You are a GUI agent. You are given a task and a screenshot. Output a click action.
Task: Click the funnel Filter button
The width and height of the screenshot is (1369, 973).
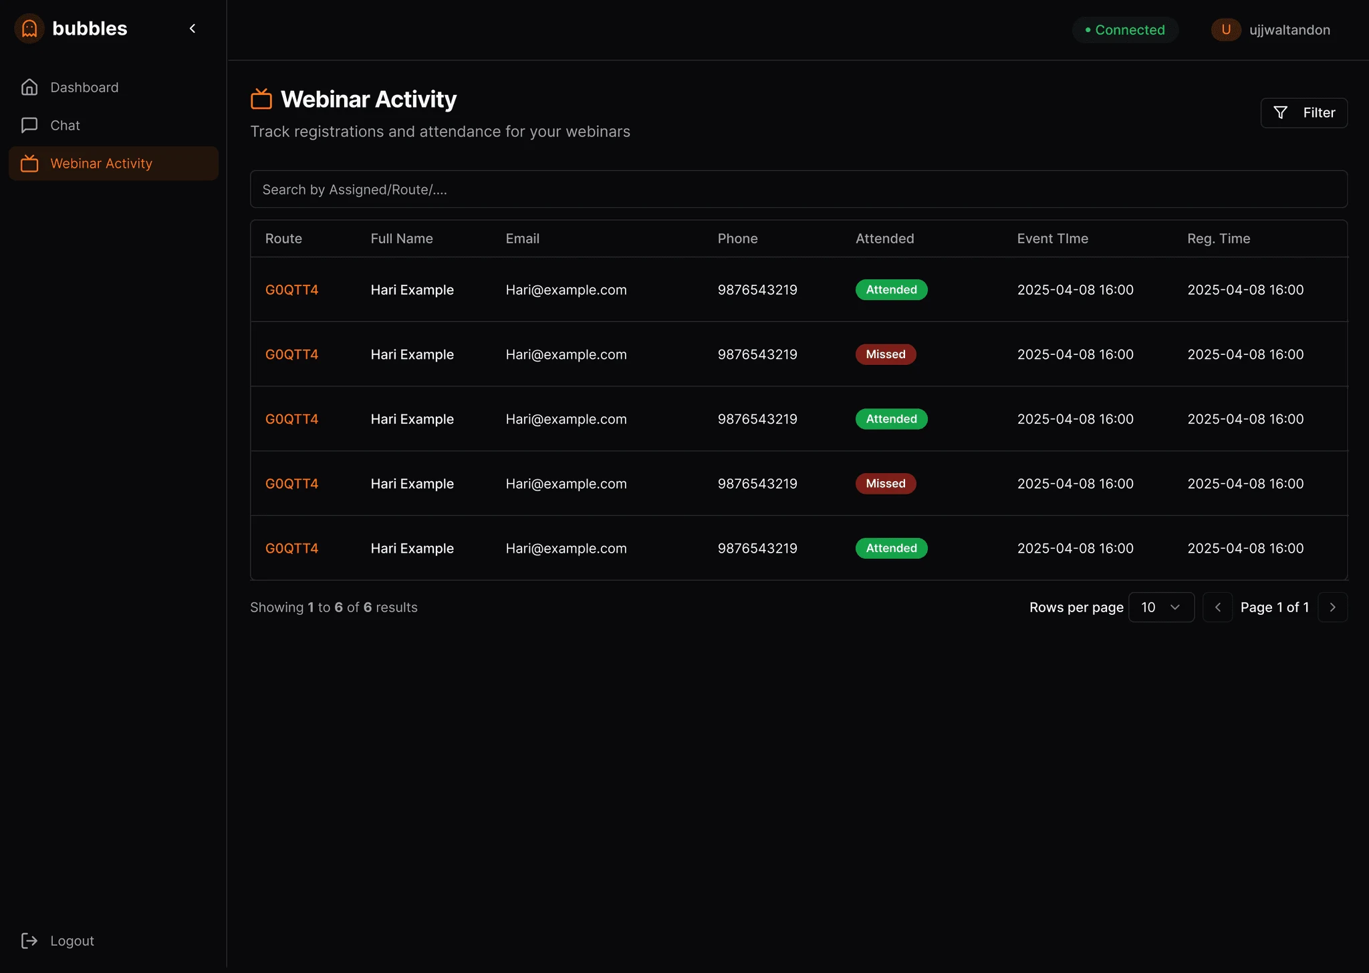[x=1303, y=113]
